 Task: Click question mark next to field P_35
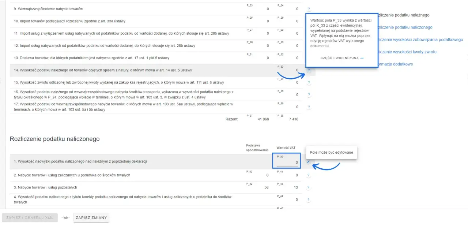tap(309, 95)
